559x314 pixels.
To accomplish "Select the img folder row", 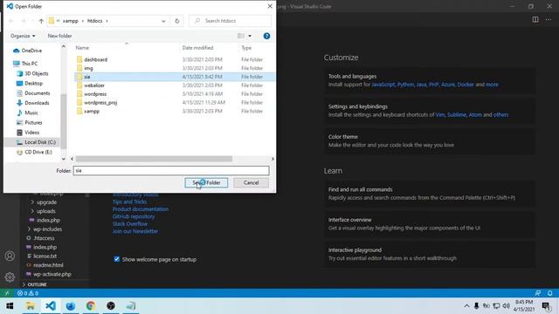I will (x=175, y=68).
